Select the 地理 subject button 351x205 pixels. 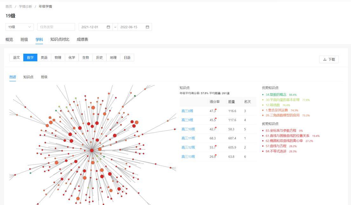point(113,58)
